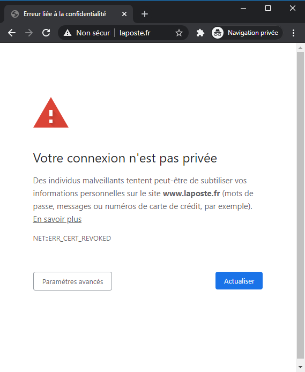The image size is (305, 372).
Task: Close the browser window
Action: [293, 8]
